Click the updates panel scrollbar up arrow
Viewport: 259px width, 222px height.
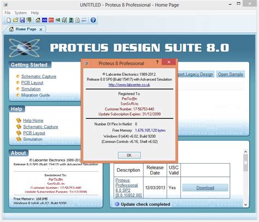pos(245,152)
